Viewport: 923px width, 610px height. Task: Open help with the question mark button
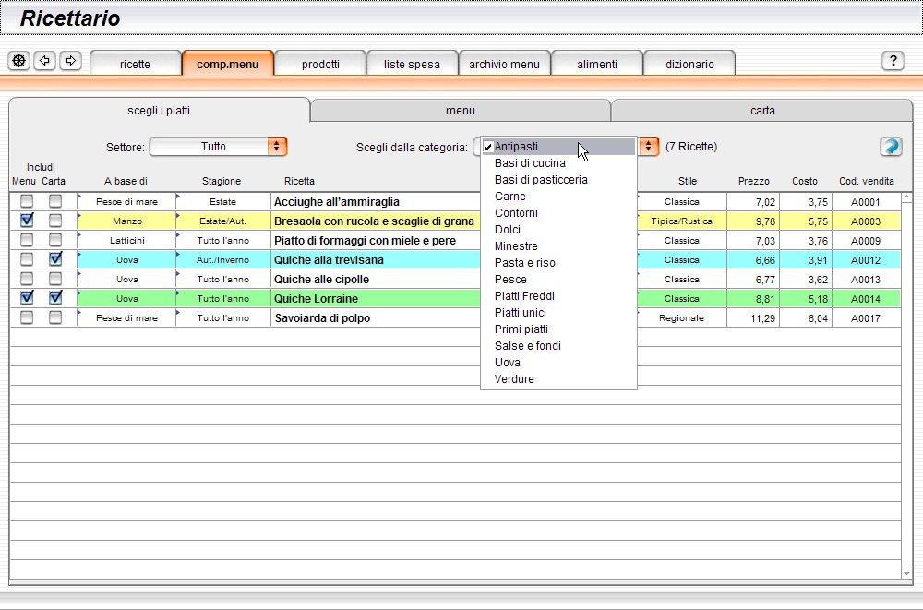[x=893, y=61]
